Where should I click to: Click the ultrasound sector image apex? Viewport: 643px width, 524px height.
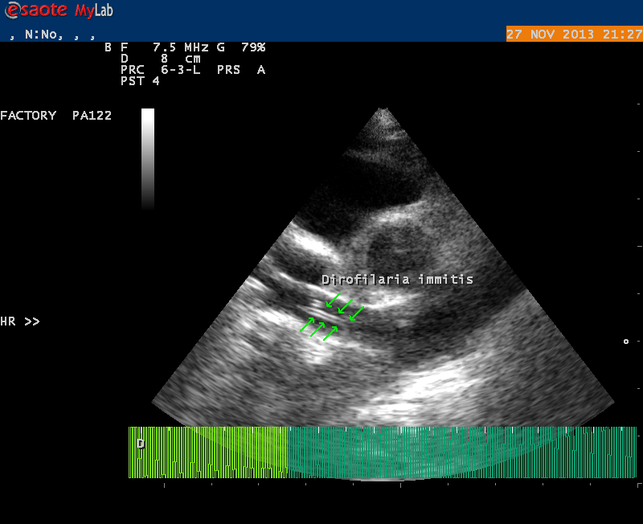(384, 111)
